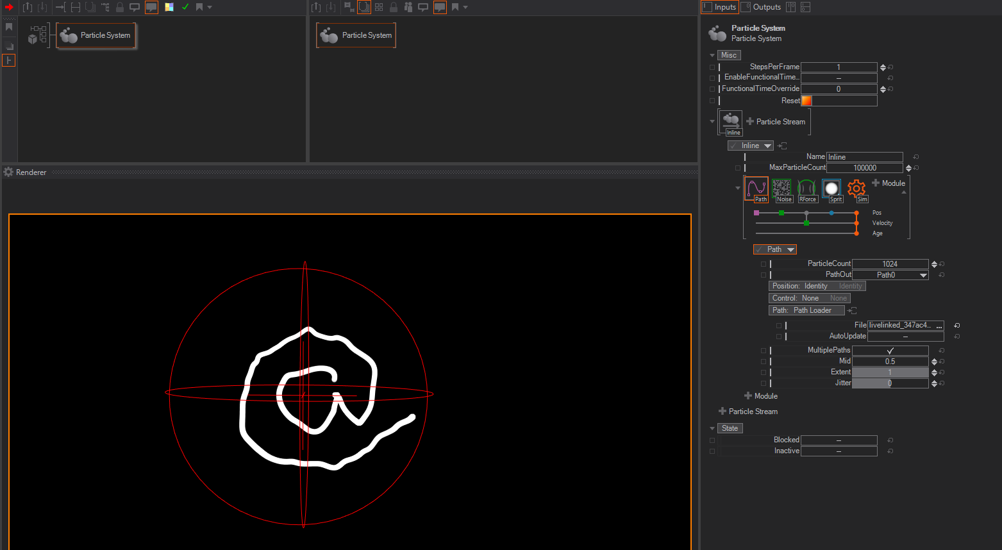Toggle the MultiplePaths checkbox
1002x550 pixels.
pyautogui.click(x=890, y=351)
